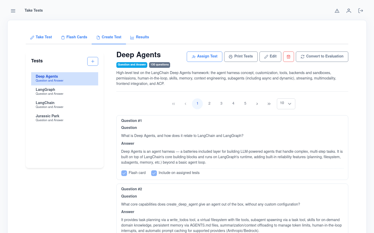
Task: Click the Question #2 heading
Action: point(131,189)
